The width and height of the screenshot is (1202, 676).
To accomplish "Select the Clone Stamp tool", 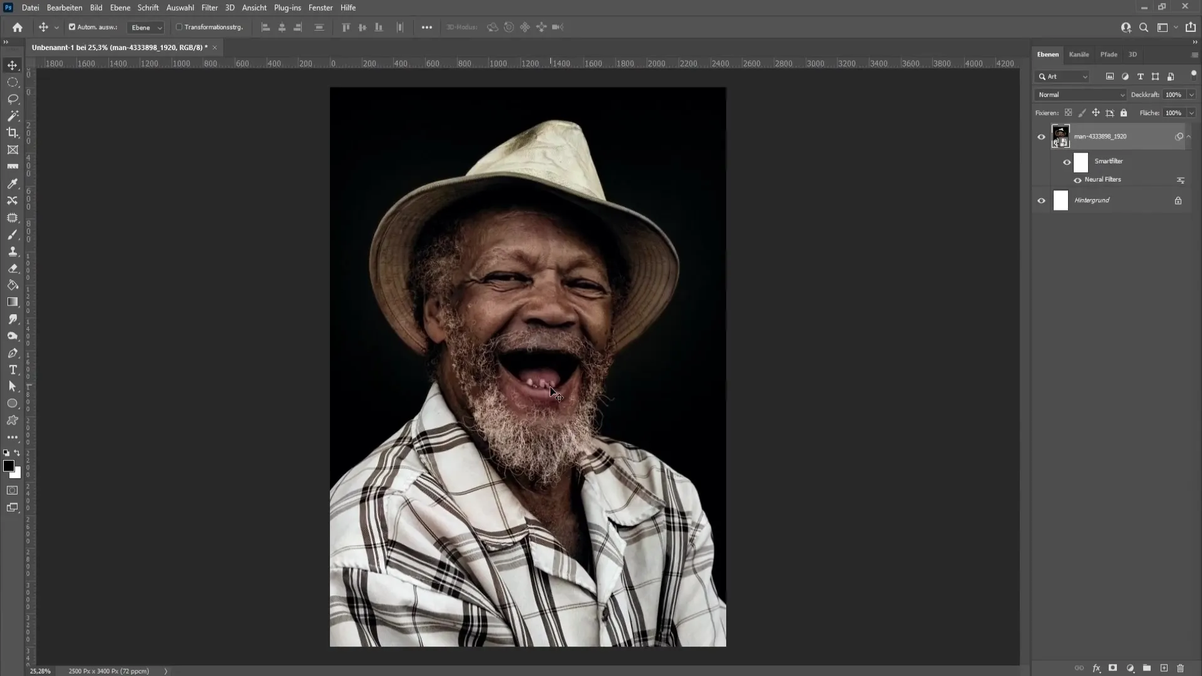I will tap(13, 250).
